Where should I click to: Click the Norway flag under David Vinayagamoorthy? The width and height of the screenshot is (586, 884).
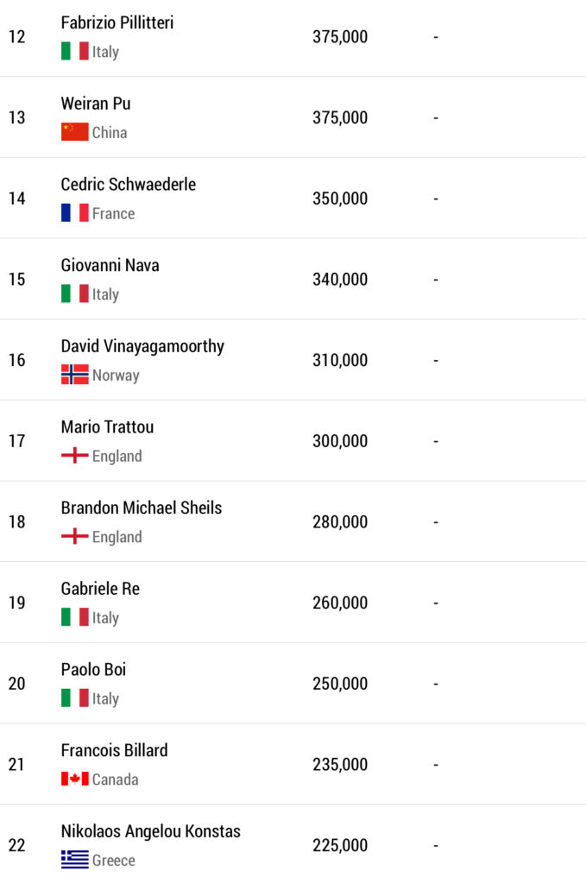pyautogui.click(x=75, y=375)
